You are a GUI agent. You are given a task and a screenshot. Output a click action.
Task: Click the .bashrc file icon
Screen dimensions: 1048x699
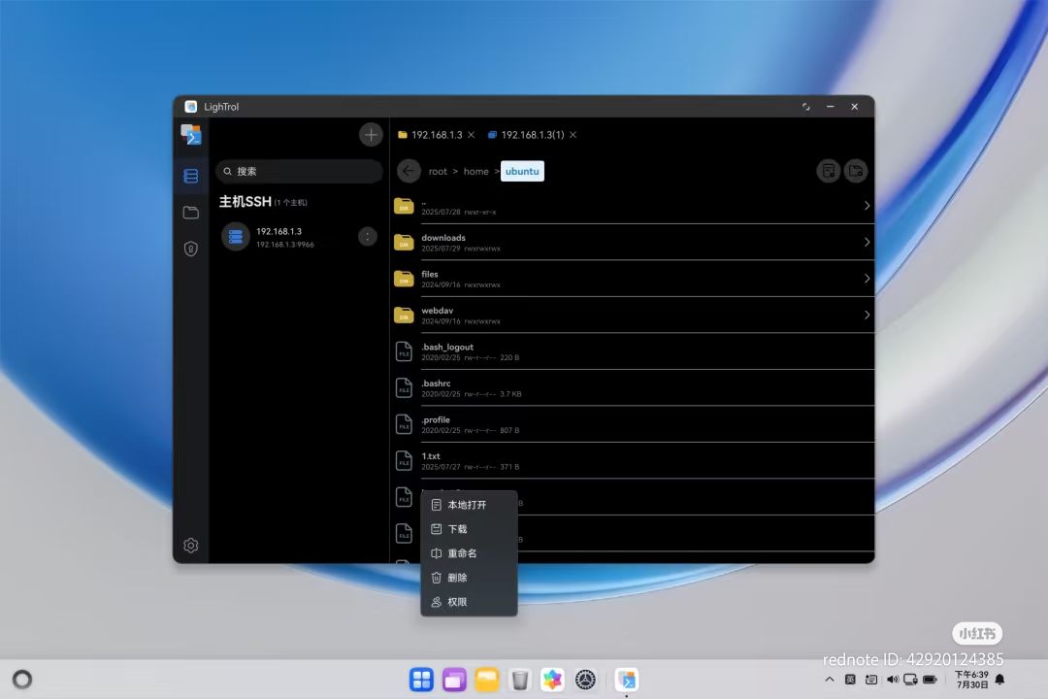[404, 388]
